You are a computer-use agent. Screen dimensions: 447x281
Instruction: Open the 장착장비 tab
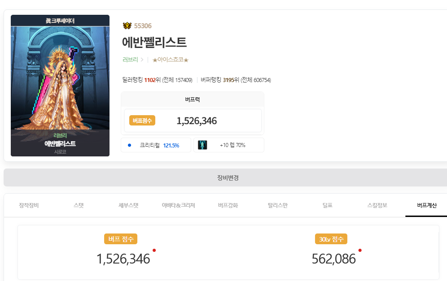click(x=29, y=205)
